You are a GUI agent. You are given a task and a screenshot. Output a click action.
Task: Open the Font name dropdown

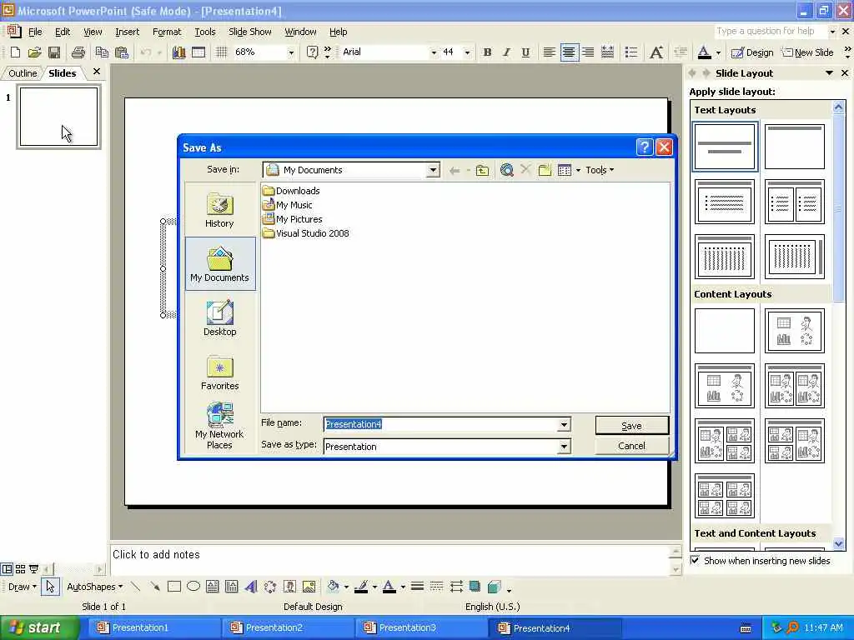tap(434, 52)
